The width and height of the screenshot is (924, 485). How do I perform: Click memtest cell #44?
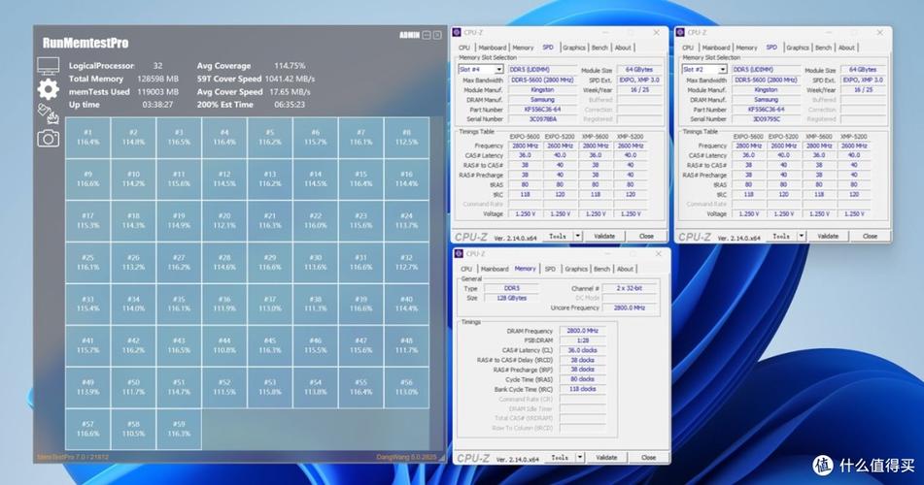(224, 345)
